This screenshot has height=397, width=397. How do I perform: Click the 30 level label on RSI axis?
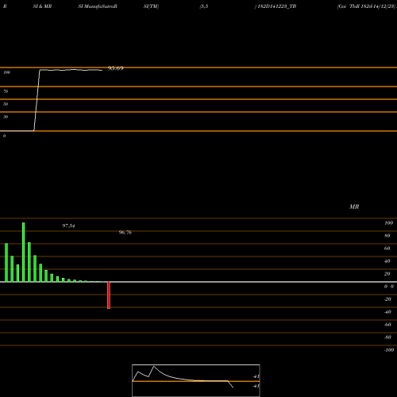6,117
